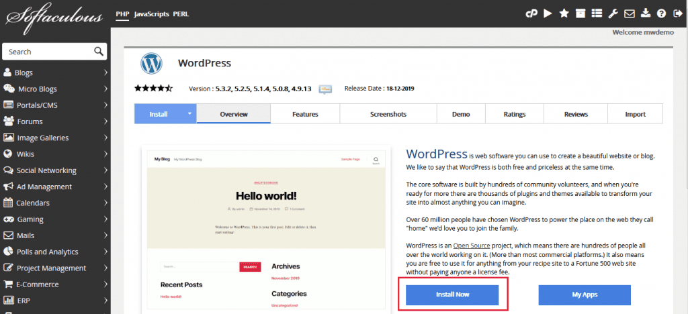
Task: Click the Project Management edit icon
Action: coord(8,268)
